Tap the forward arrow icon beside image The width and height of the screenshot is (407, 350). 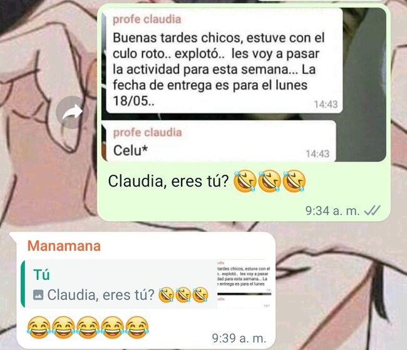[x=72, y=112]
